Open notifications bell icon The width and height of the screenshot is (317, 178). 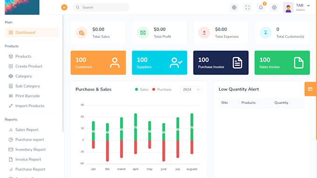click(261, 7)
